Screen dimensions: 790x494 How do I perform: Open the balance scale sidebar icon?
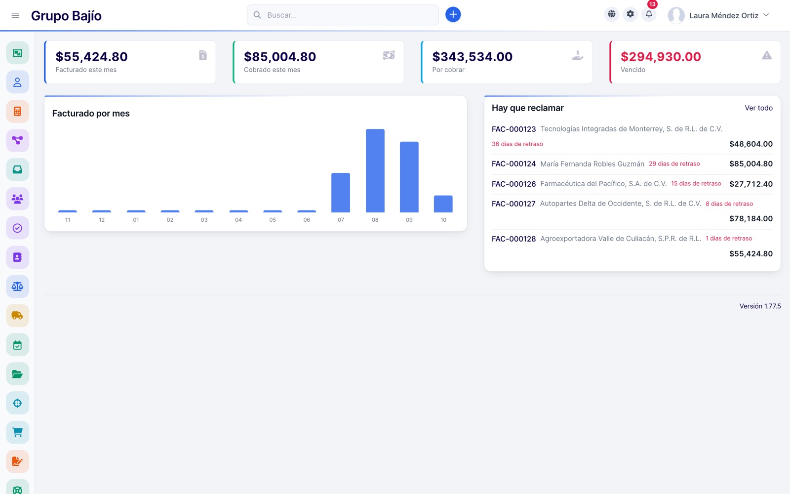17,286
